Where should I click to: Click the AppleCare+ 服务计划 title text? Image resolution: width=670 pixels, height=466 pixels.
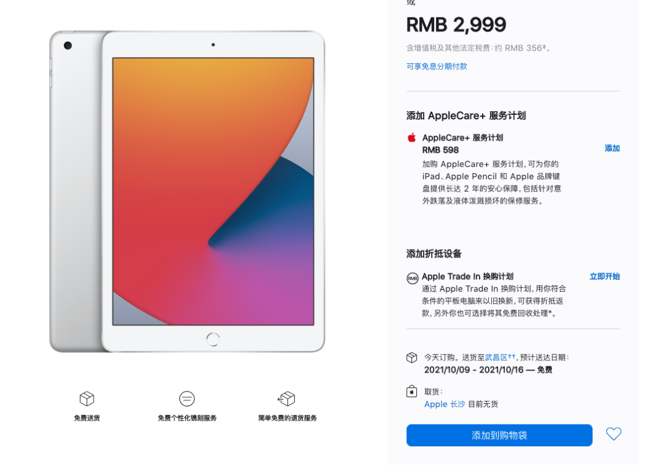pyautogui.click(x=462, y=138)
